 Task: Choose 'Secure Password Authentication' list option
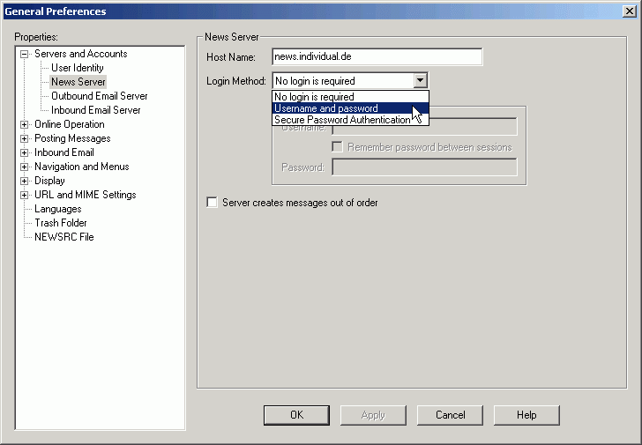point(350,120)
